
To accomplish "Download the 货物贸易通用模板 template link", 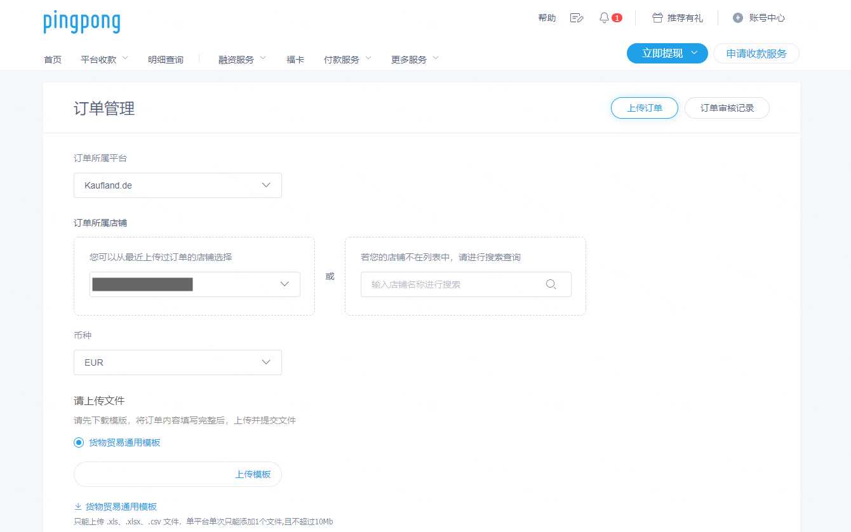I will pyautogui.click(x=121, y=507).
